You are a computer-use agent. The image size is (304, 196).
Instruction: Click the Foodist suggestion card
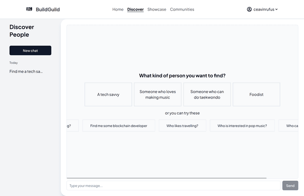[256, 95]
